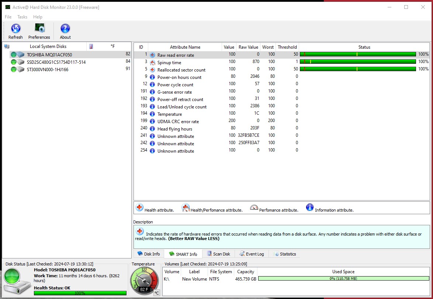
Task: Open the Event Log tab
Action: (x=252, y=254)
